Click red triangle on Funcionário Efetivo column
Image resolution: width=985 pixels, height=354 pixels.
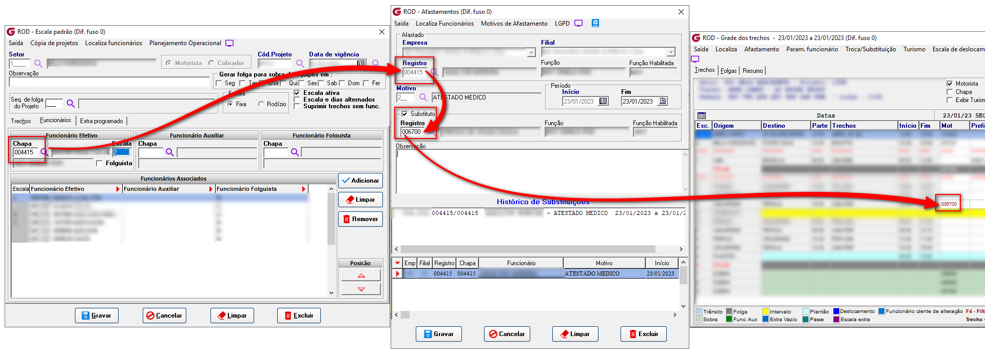pyautogui.click(x=118, y=189)
